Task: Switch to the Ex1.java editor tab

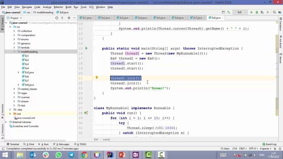Action: pyautogui.click(x=87, y=18)
